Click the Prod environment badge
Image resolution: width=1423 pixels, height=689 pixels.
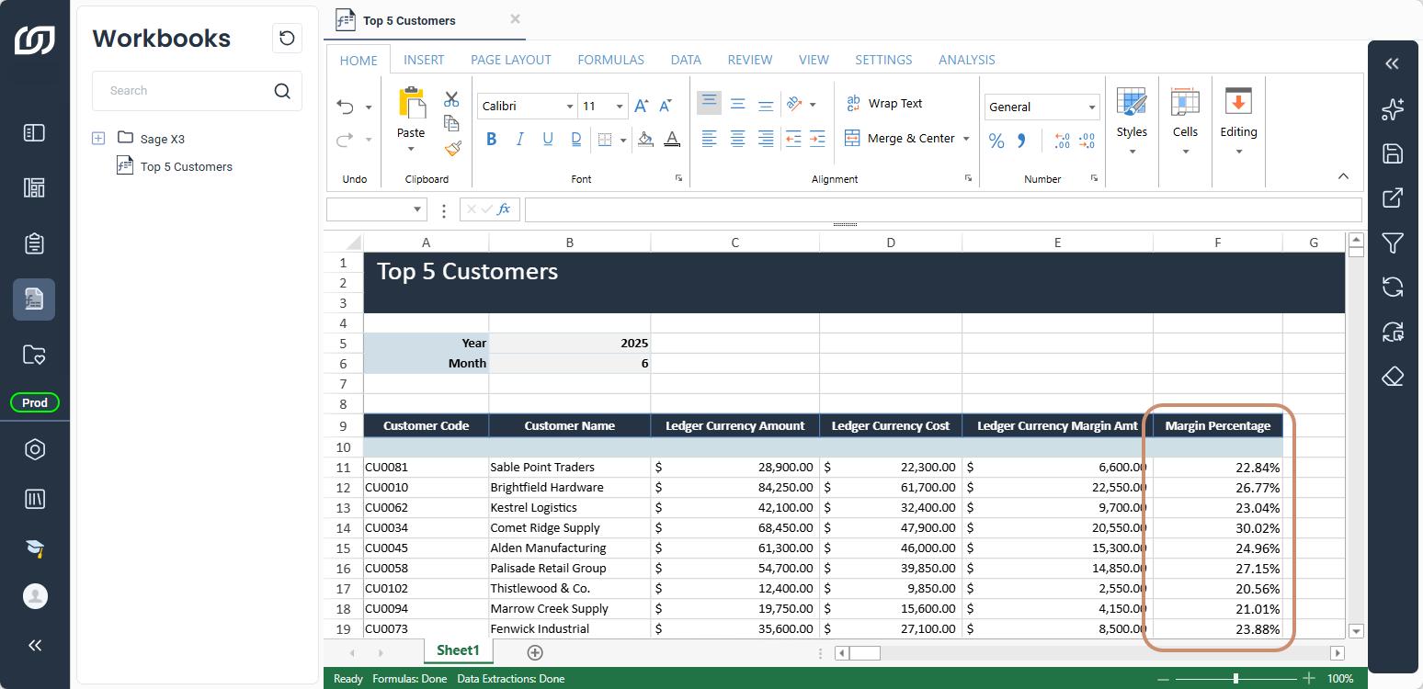[35, 402]
